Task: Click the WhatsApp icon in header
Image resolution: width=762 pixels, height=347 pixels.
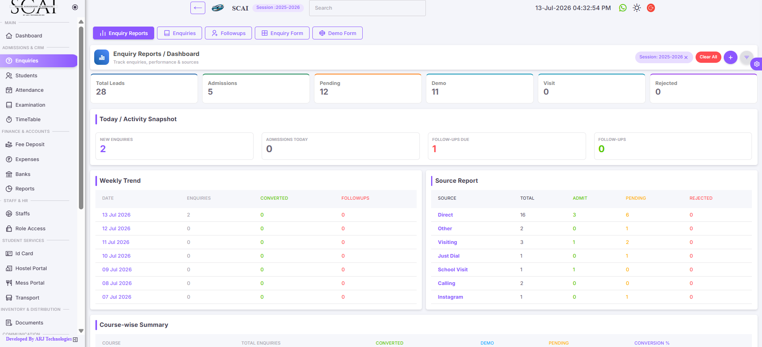Action: pyautogui.click(x=623, y=8)
